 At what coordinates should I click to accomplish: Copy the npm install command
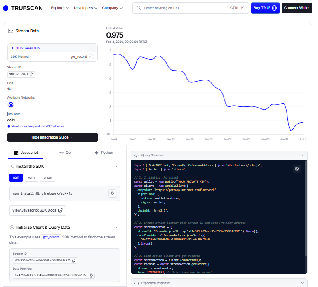112,193
